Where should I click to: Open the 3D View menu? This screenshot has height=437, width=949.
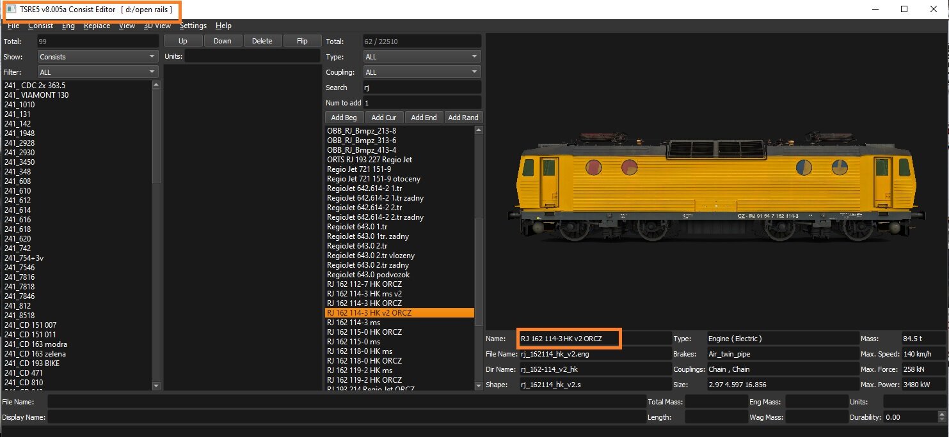[157, 26]
